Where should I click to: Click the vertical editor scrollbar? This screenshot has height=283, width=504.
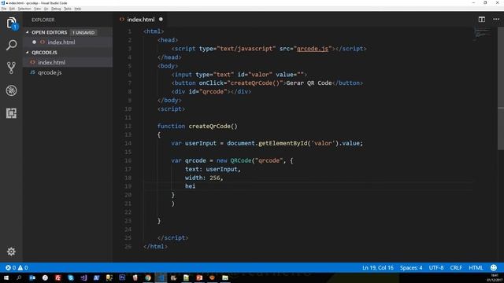coord(501,89)
